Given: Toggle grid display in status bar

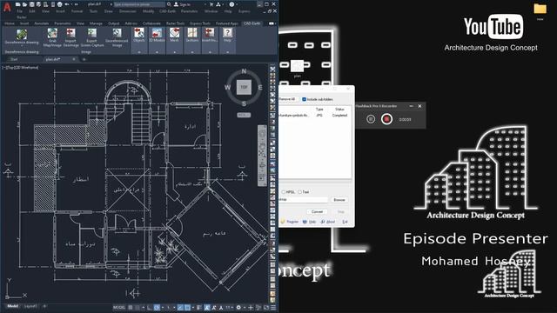Looking at the screenshot, I should (131, 307).
